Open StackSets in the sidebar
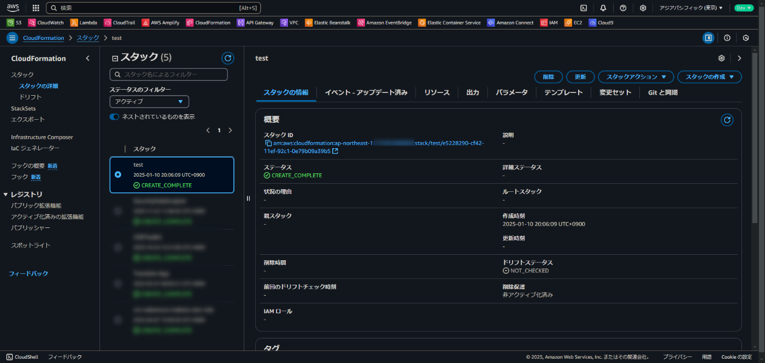Image resolution: width=765 pixels, height=363 pixels. pos(23,108)
